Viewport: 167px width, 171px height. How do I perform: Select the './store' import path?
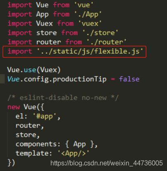click(100, 33)
